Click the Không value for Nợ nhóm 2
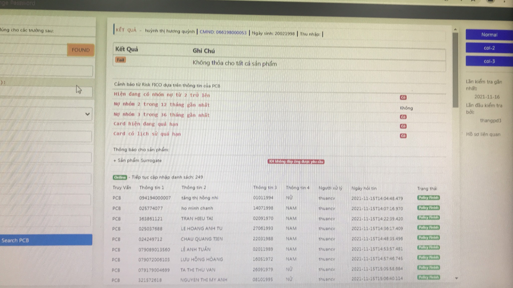 (x=406, y=108)
